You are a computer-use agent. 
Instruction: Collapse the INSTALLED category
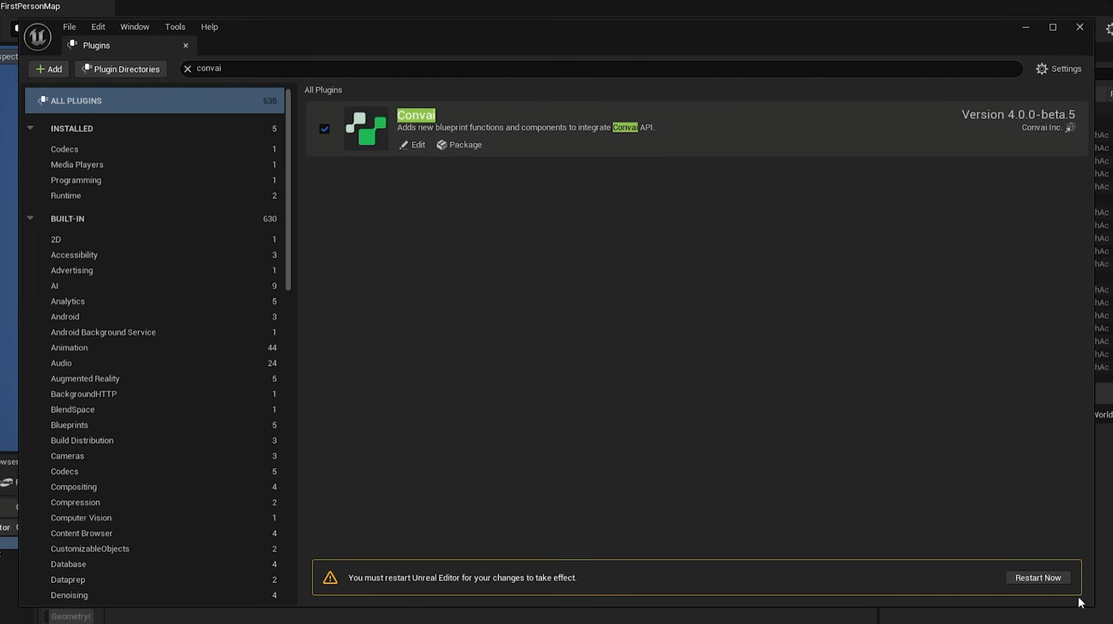click(x=30, y=128)
